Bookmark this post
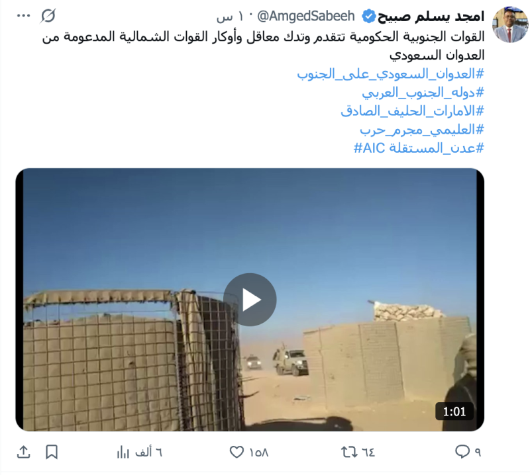 [52, 452]
